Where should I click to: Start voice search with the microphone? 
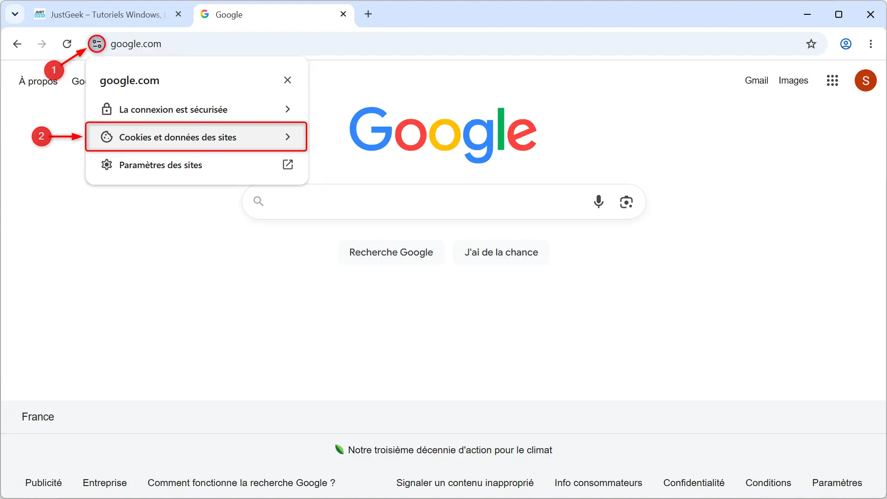point(598,201)
